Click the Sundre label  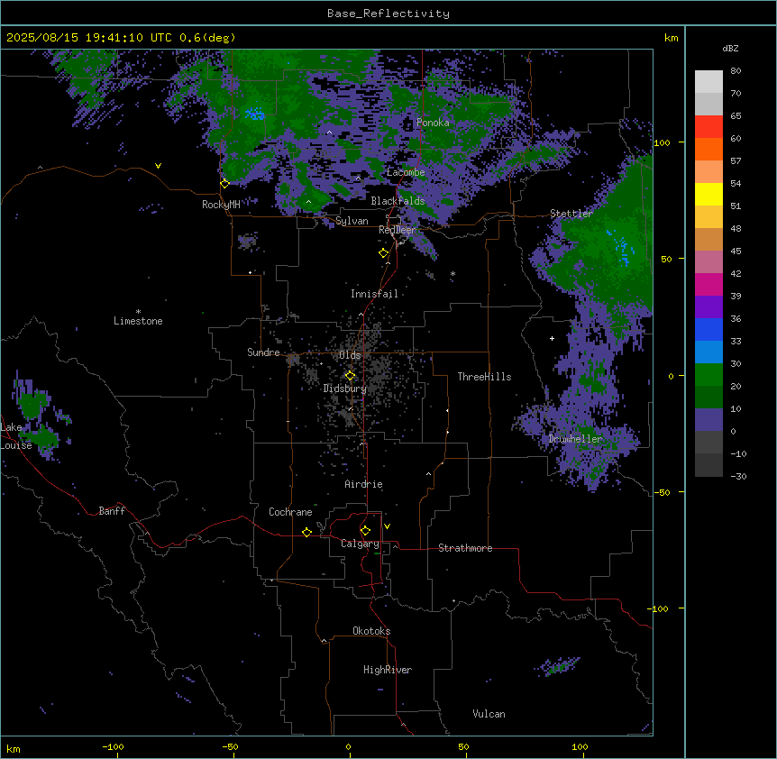pos(263,352)
